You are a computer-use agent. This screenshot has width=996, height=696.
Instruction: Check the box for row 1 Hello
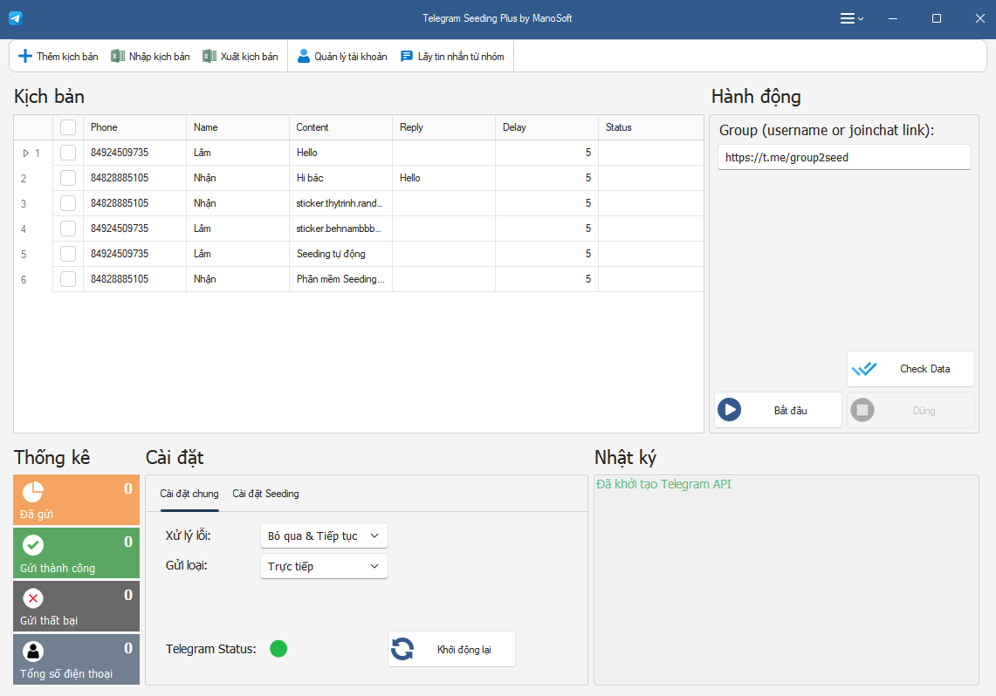coord(68,153)
